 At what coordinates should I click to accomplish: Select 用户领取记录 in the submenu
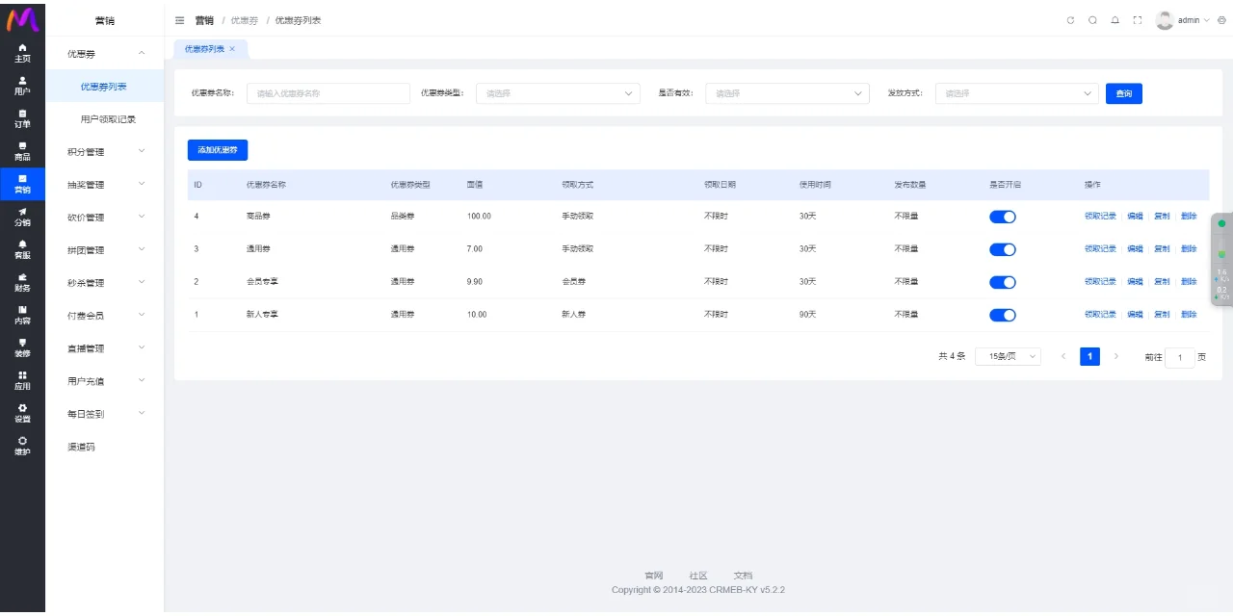108,119
